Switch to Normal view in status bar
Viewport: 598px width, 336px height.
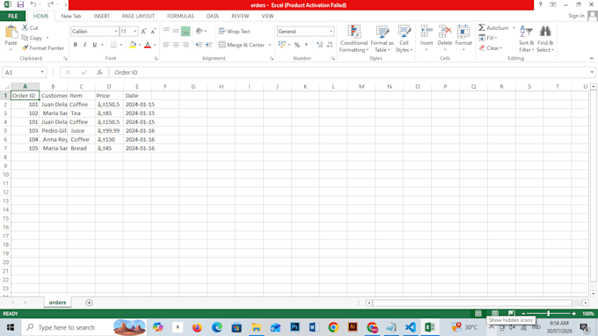point(478,313)
